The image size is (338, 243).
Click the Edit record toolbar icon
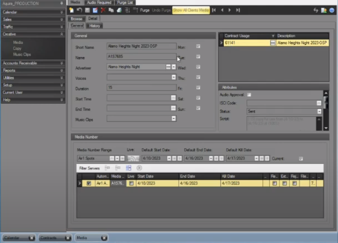click(x=95, y=10)
